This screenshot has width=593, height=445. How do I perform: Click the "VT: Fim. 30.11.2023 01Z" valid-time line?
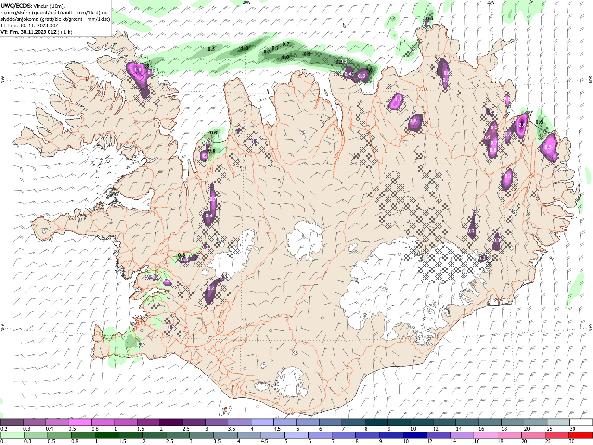(x=29, y=32)
